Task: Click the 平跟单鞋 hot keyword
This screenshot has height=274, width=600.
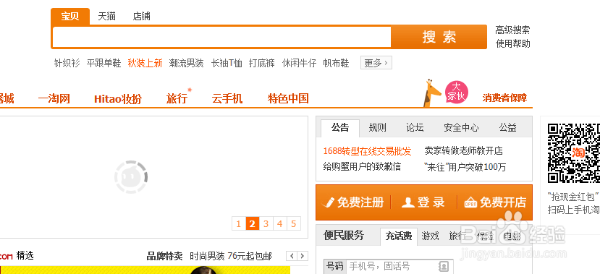Action: point(103,63)
